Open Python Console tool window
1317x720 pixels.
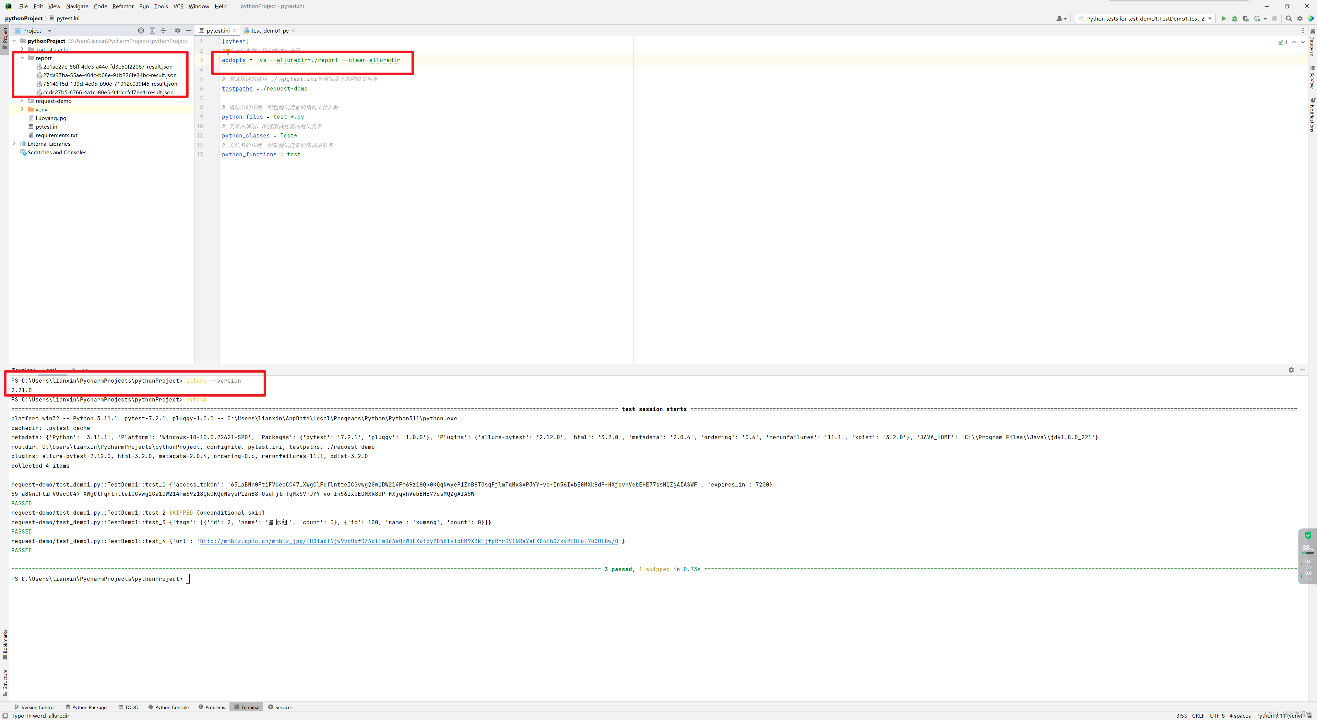[168, 707]
